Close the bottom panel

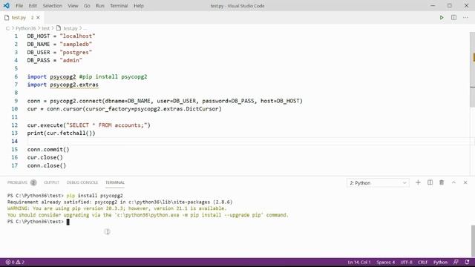click(x=465, y=182)
